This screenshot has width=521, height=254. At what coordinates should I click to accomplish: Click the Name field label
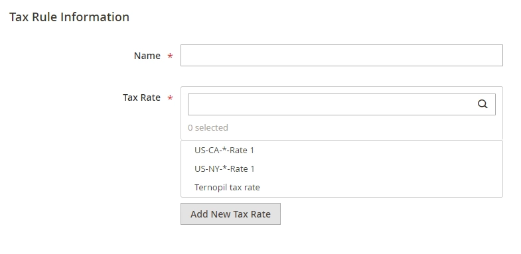click(x=147, y=56)
